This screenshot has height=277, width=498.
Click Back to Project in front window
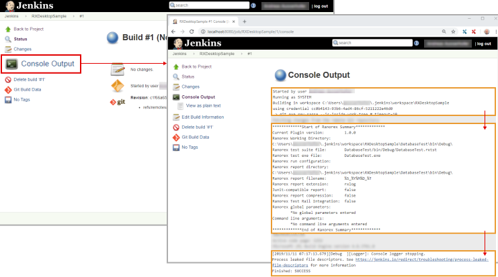[x=197, y=66]
